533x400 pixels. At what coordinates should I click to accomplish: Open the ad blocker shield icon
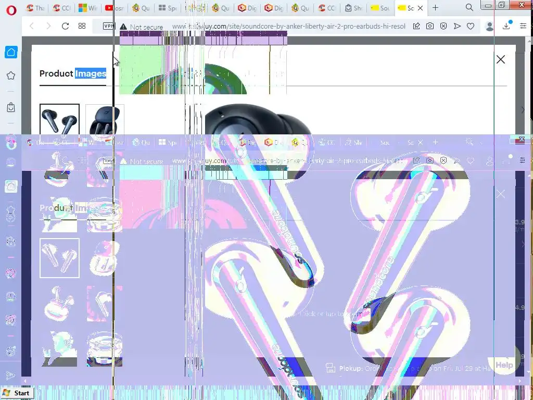[x=443, y=26]
